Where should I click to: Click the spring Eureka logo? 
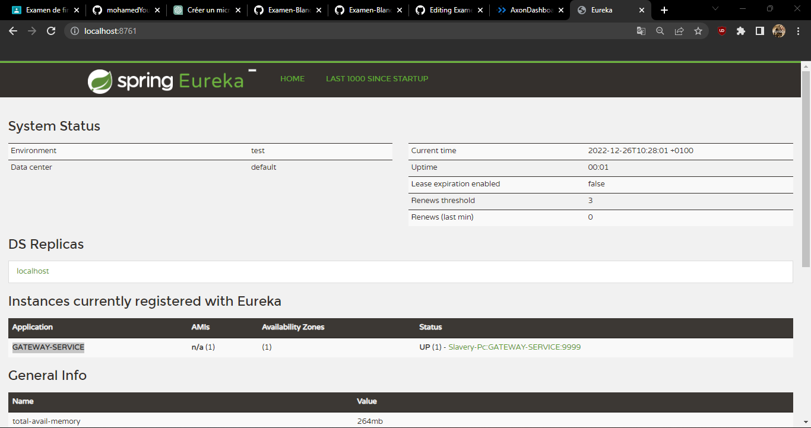(168, 80)
